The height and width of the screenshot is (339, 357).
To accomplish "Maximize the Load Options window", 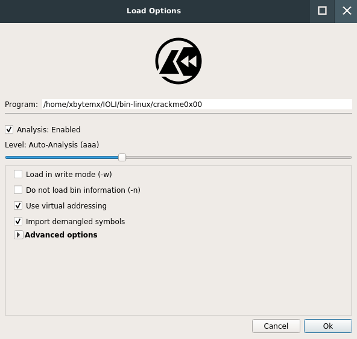I will click(322, 11).
